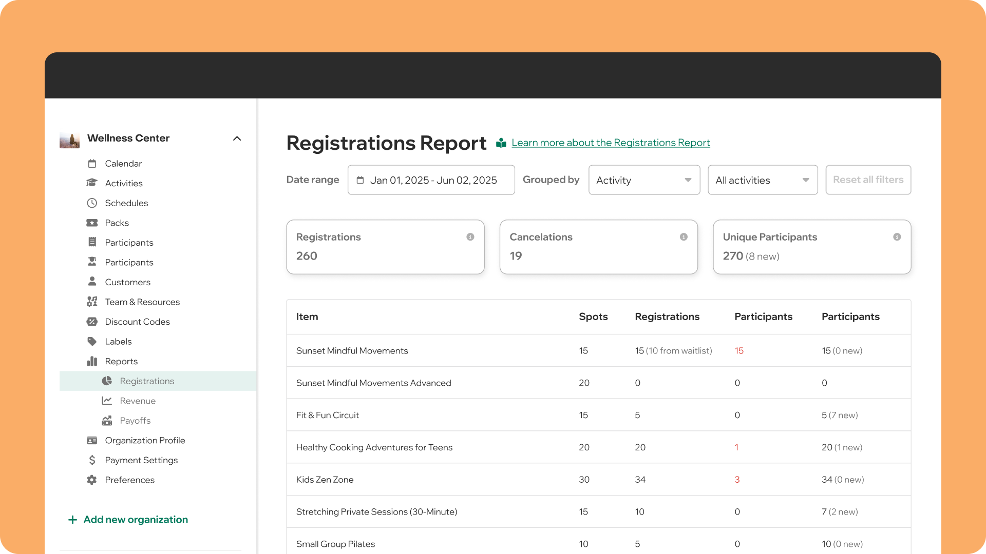The height and width of the screenshot is (554, 986).
Task: Click the Reset all filters button
Action: 868,180
